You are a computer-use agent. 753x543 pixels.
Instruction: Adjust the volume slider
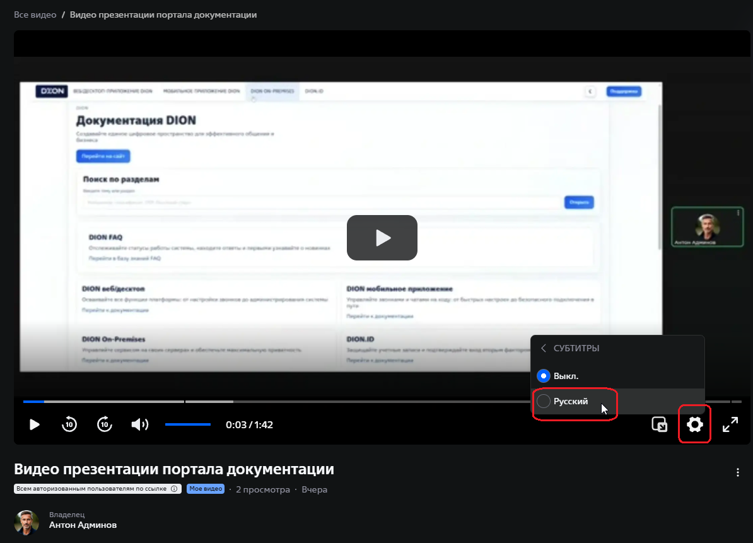click(187, 424)
